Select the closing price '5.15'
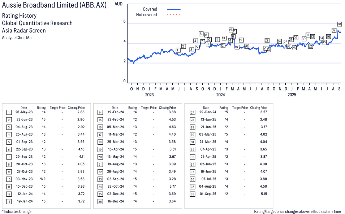The width and height of the screenshot is (345, 214). (264, 194)
